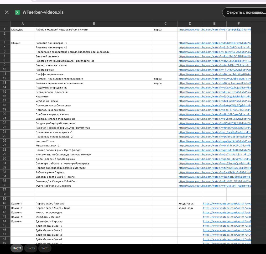Select row 12 header
The width and height of the screenshot is (266, 254).
pos(5,78)
